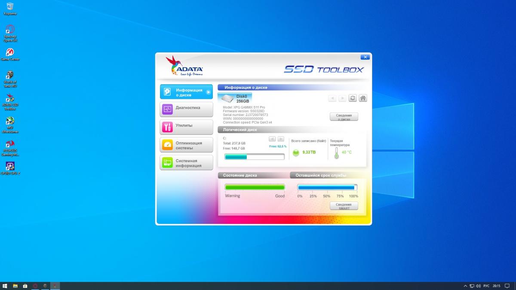This screenshot has width=516, height=290.
Task: Open the Pegasus Gaming Mouse desktop icon
Action: 10,147
